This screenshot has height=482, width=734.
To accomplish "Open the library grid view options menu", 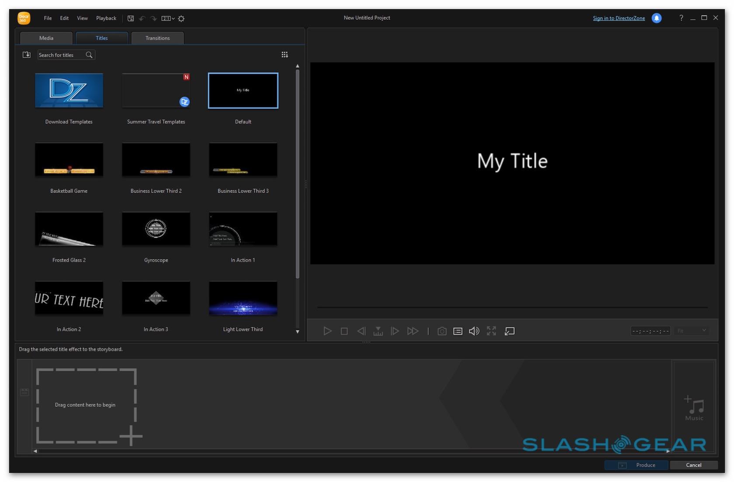I will click(x=284, y=55).
